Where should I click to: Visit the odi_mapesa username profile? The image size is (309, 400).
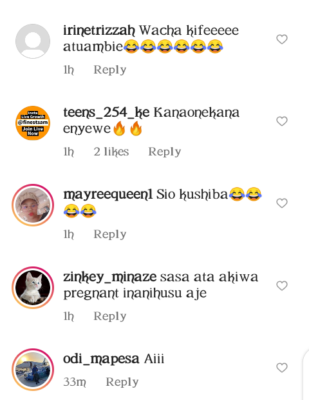[x=101, y=359]
